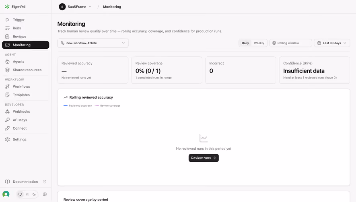Click the calendar icon in date range
This screenshot has height=202, width=356.
[x=319, y=43]
